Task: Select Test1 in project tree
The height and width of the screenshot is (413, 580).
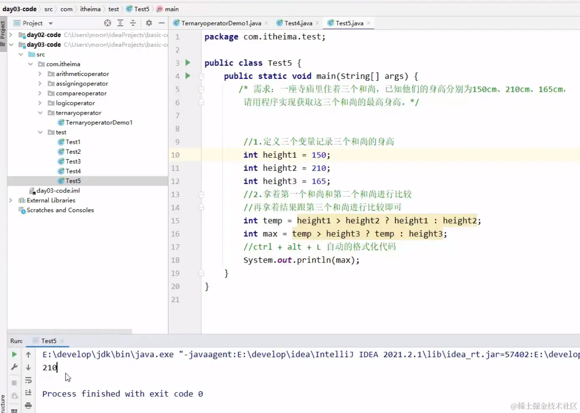Action: 69,142
